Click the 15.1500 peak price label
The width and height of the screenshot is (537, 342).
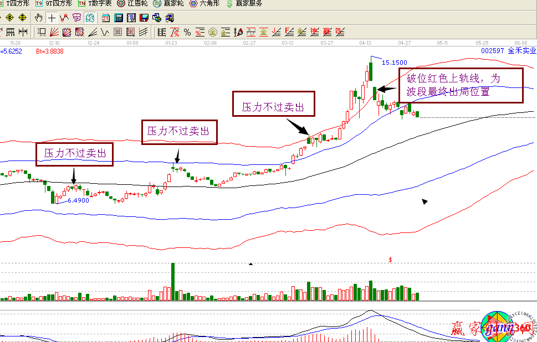[x=395, y=63]
